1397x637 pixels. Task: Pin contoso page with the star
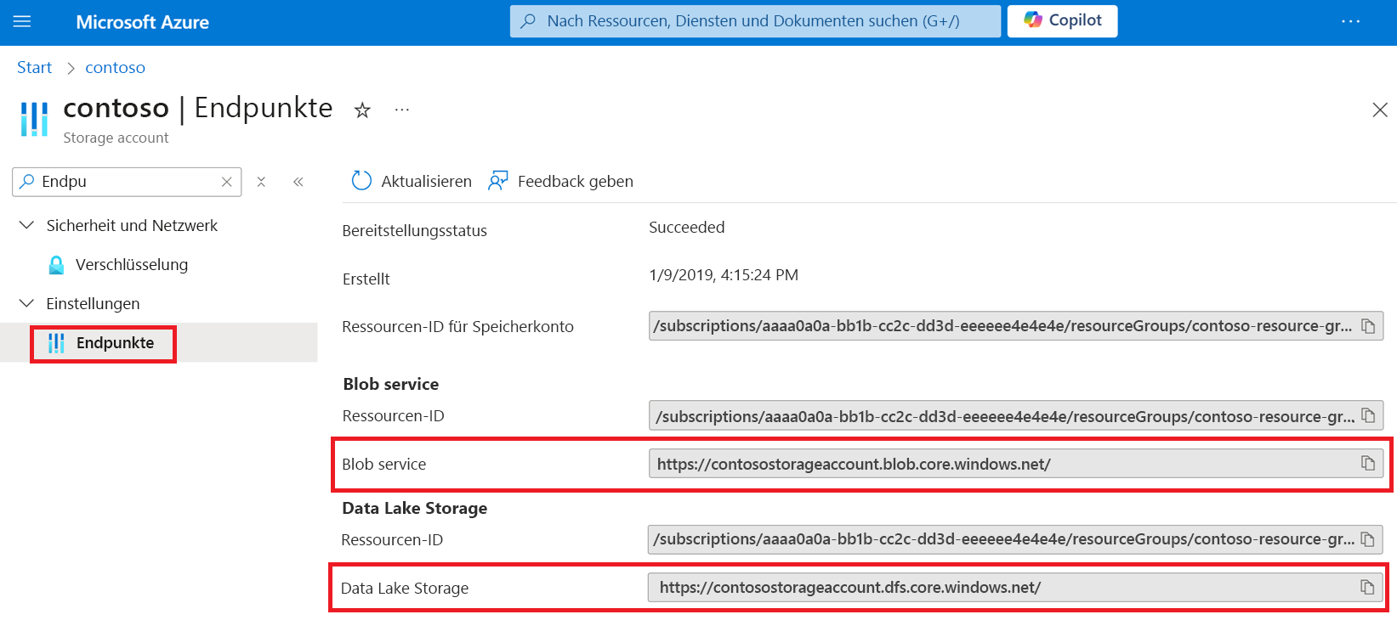362,110
